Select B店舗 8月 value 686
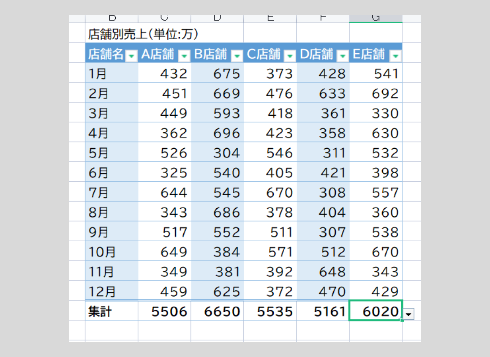The width and height of the screenshot is (490, 357). (217, 212)
